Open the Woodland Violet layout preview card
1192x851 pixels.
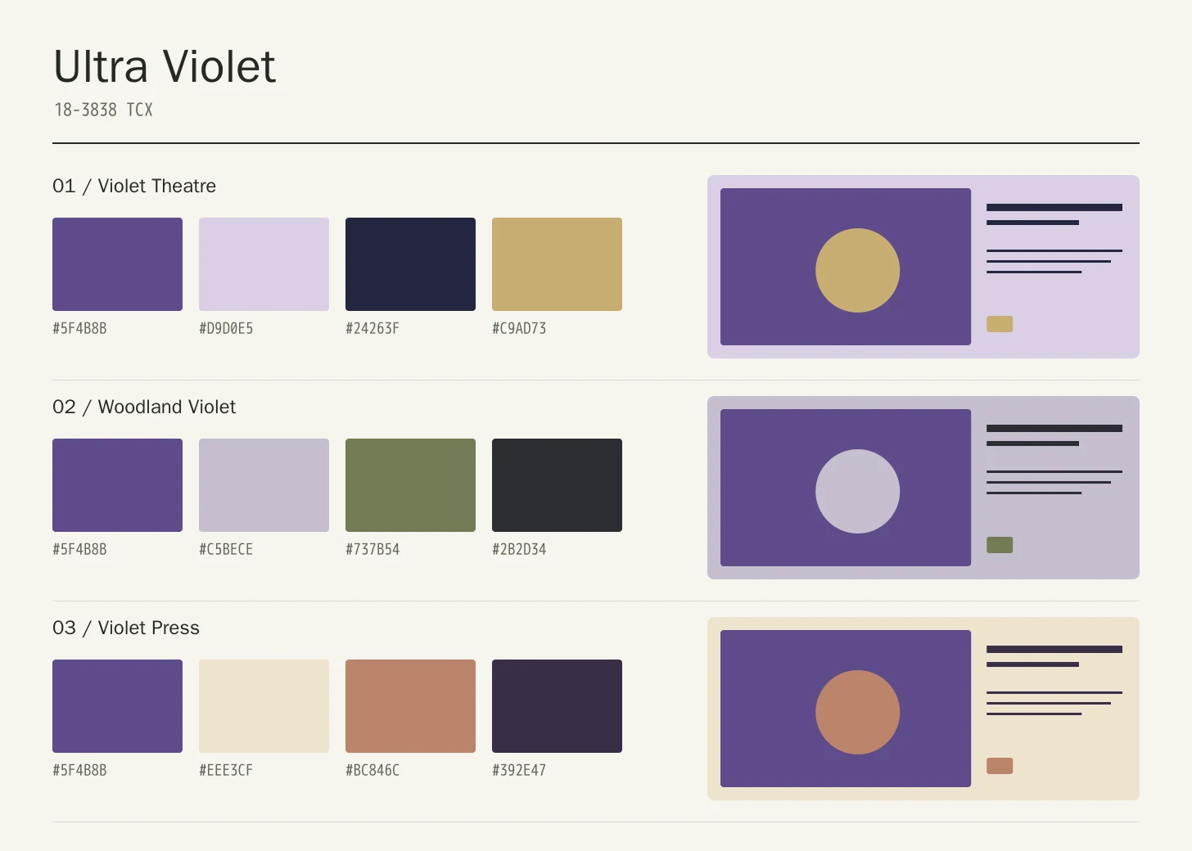tap(923, 488)
